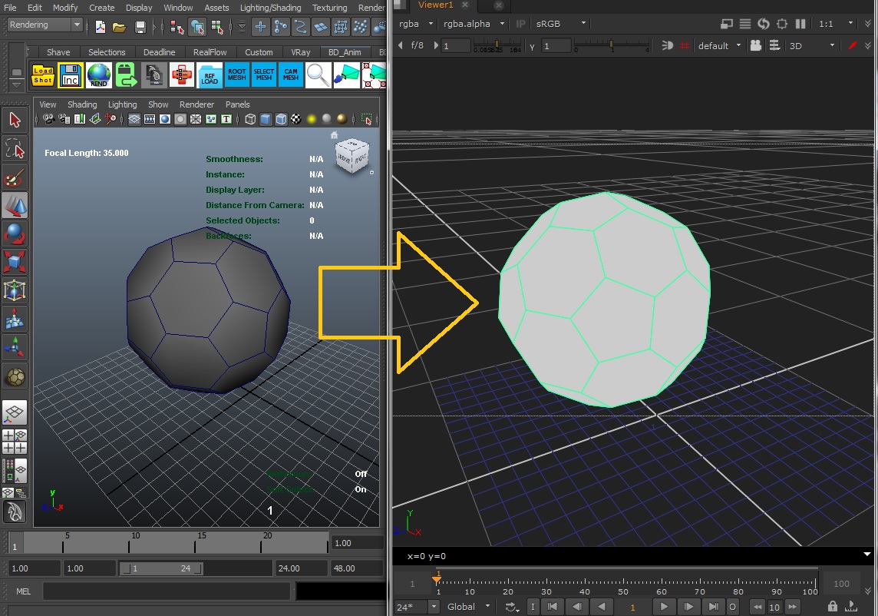
Task: Click the Maya range slider bar
Action: tap(160, 568)
